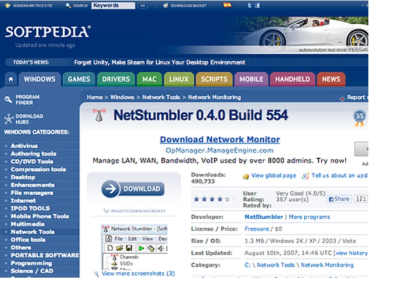Select the MOBILE tab

click(251, 79)
